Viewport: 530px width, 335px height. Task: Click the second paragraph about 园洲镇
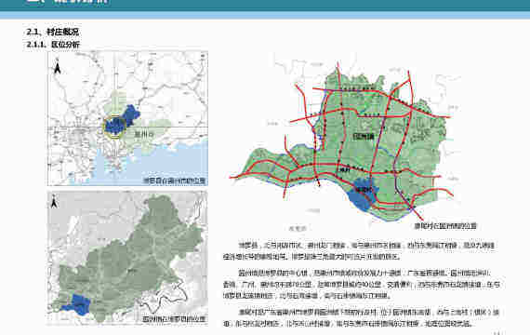tap(361, 284)
